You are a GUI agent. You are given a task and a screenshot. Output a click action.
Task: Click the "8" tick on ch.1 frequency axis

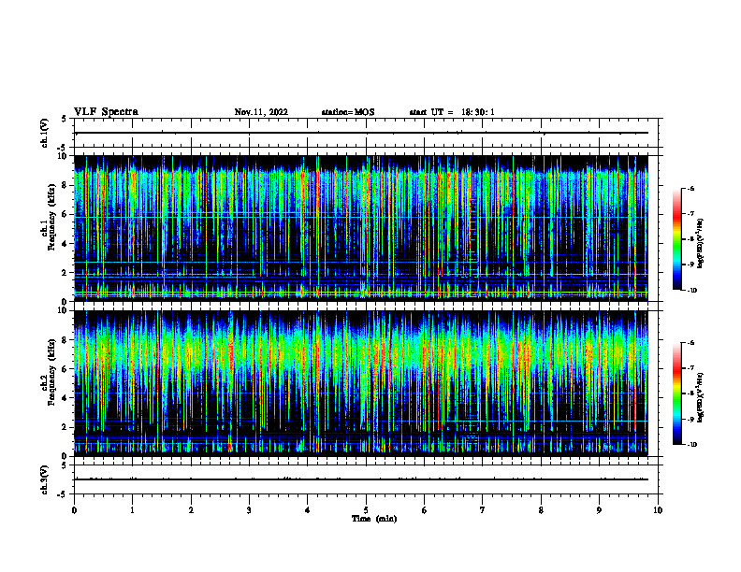tap(65, 185)
